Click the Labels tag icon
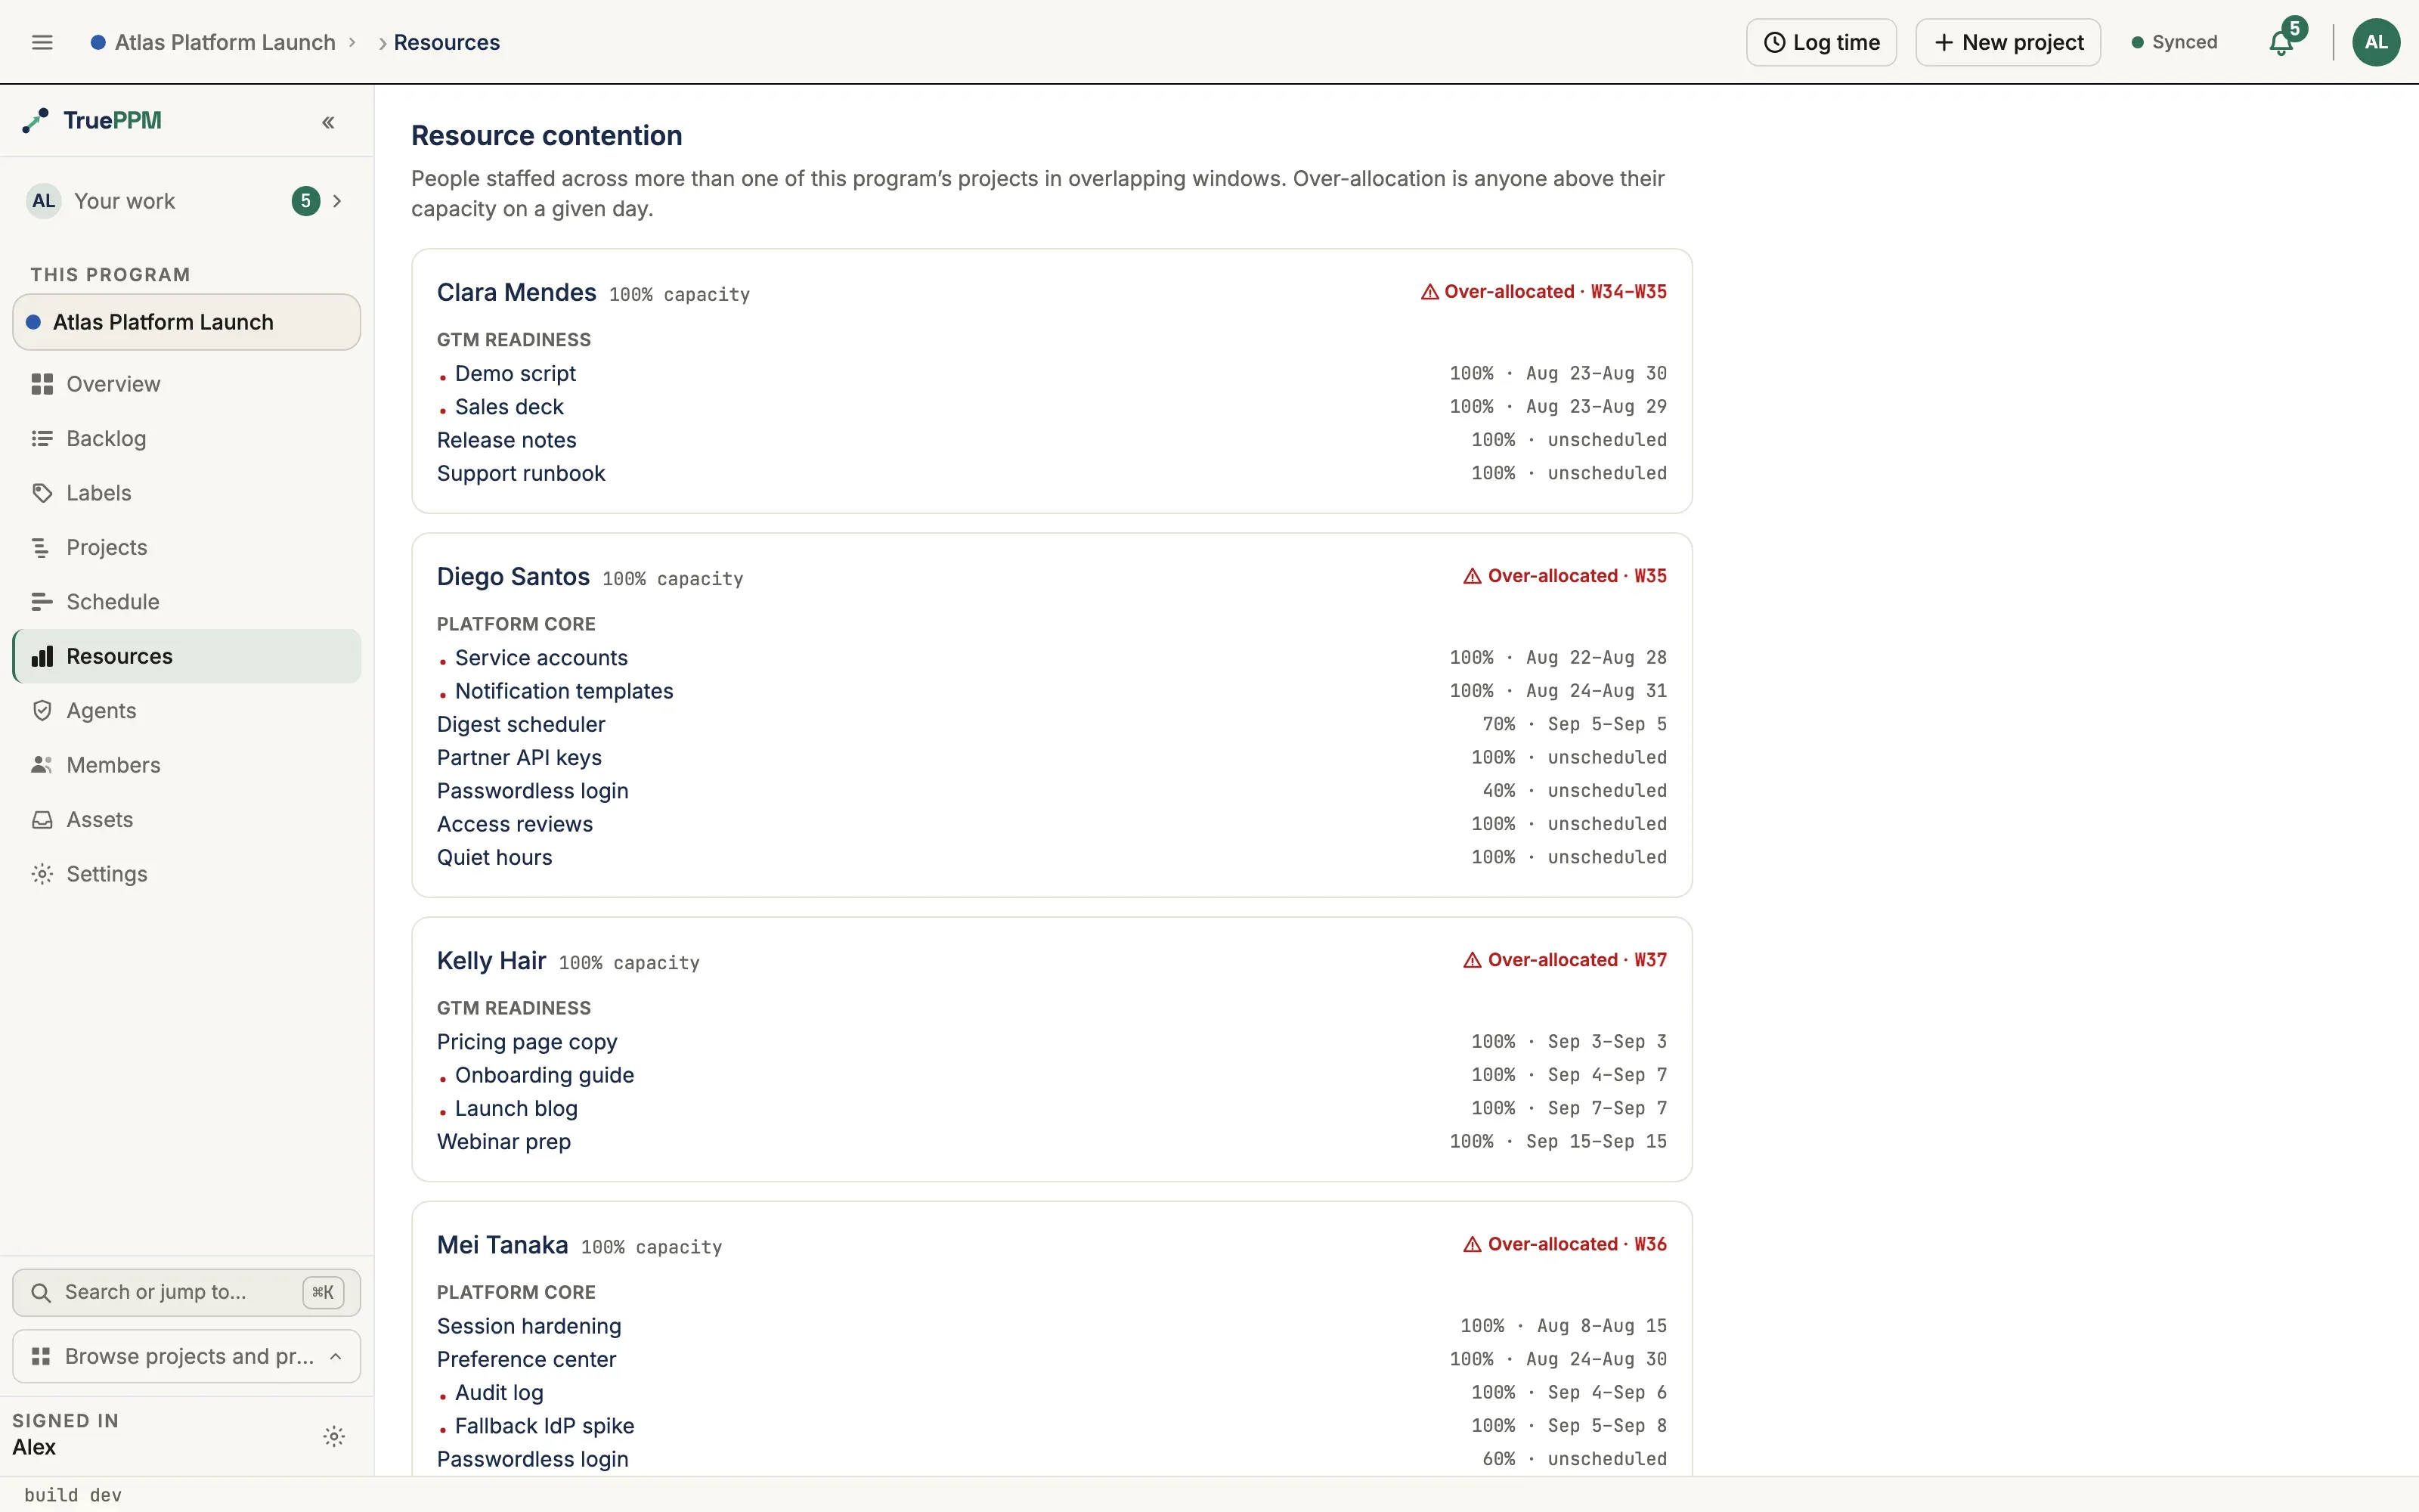The width and height of the screenshot is (2419, 1512). pos(42,493)
